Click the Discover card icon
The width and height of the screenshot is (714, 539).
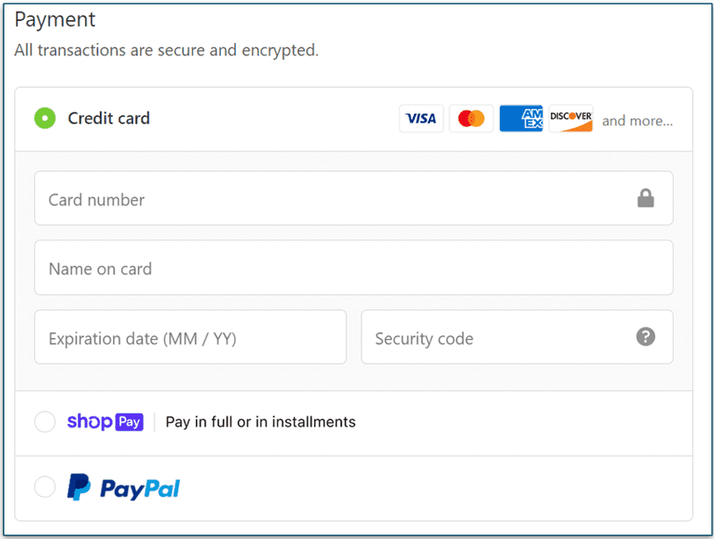(571, 119)
